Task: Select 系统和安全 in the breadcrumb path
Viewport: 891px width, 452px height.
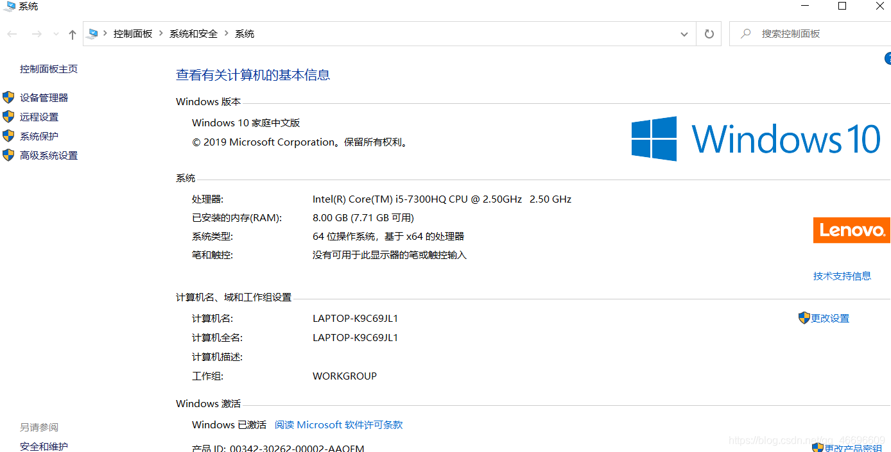Action: [193, 34]
